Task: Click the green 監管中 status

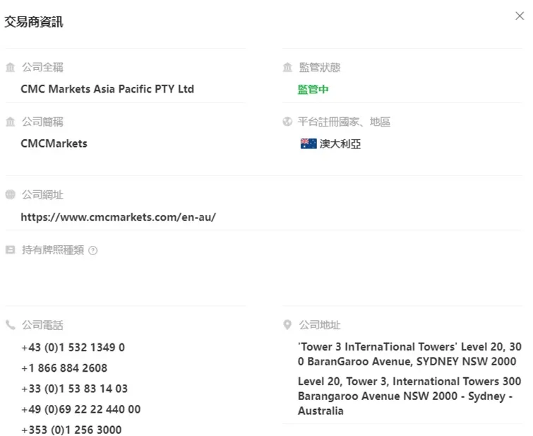Action: click(313, 89)
